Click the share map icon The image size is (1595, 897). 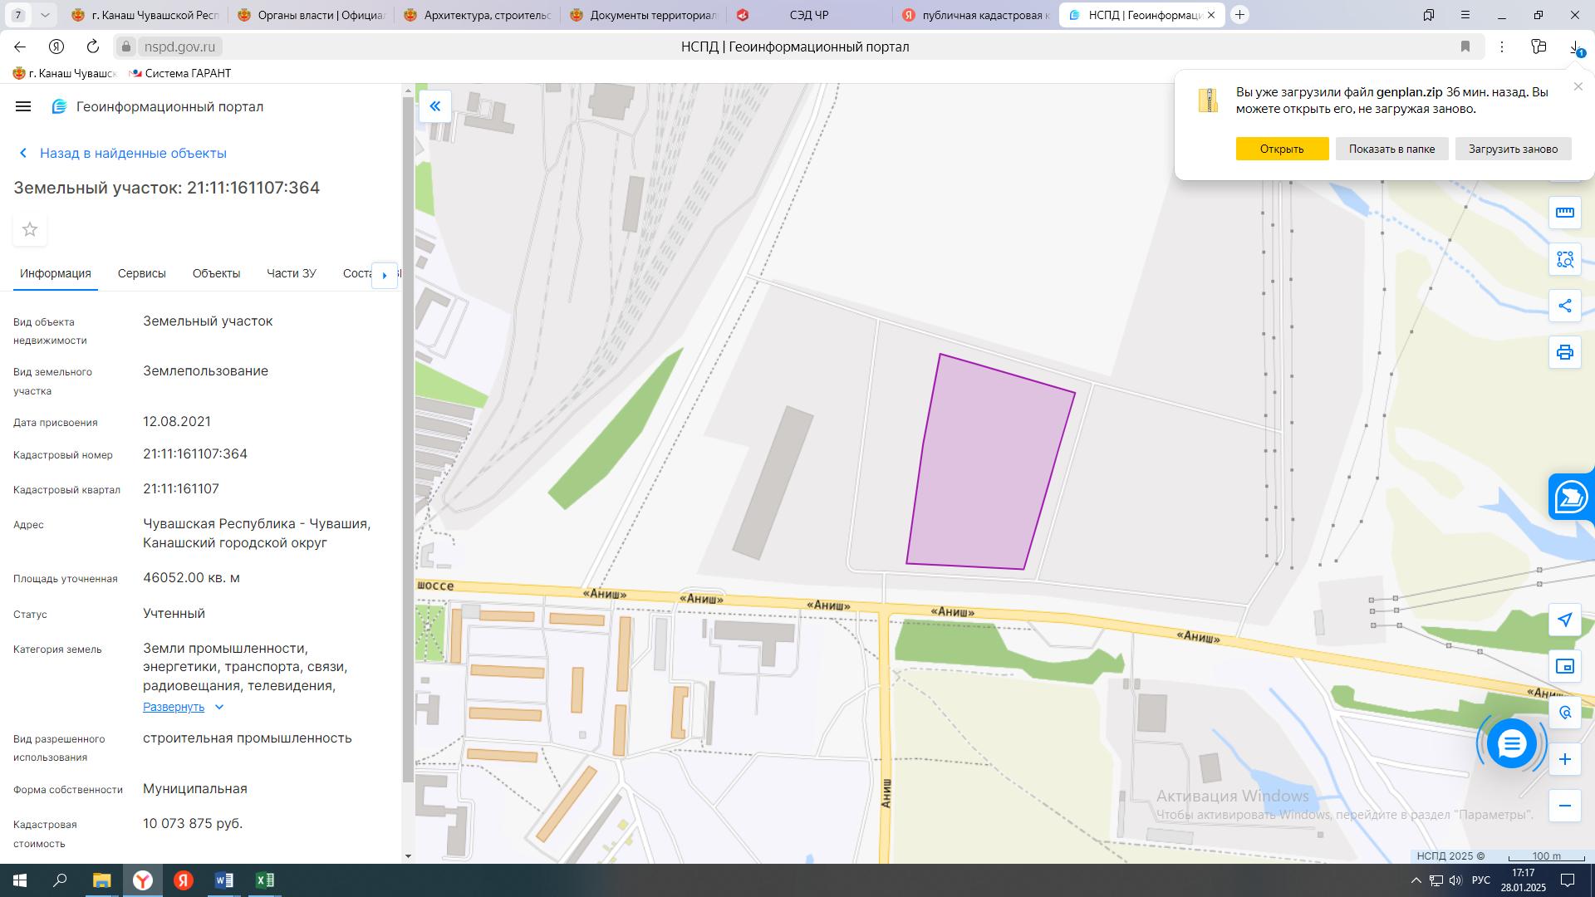1564,306
